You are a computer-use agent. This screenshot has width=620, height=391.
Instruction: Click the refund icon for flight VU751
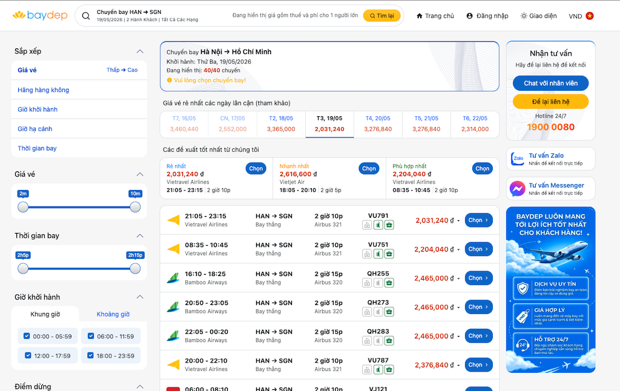367,254
